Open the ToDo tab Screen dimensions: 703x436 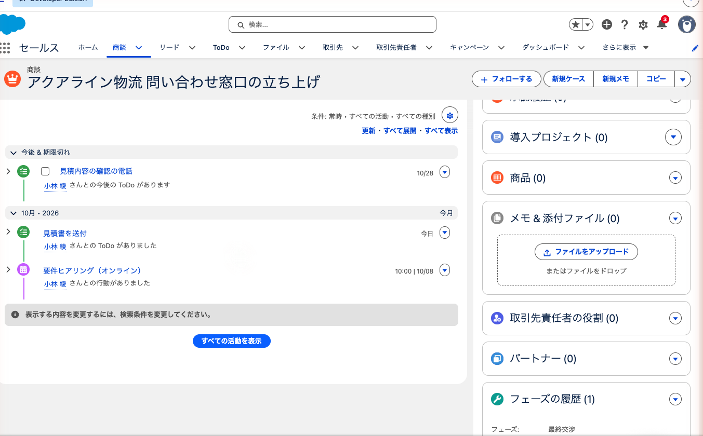point(221,47)
